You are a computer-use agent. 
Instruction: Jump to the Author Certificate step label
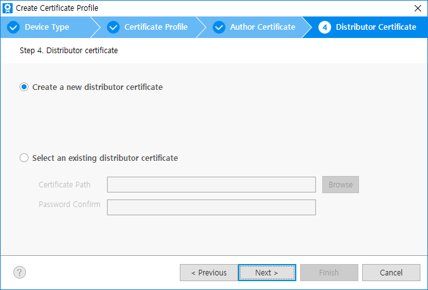262,27
